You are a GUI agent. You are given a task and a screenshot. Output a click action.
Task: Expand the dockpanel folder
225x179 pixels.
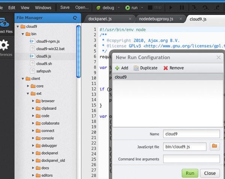33,153
